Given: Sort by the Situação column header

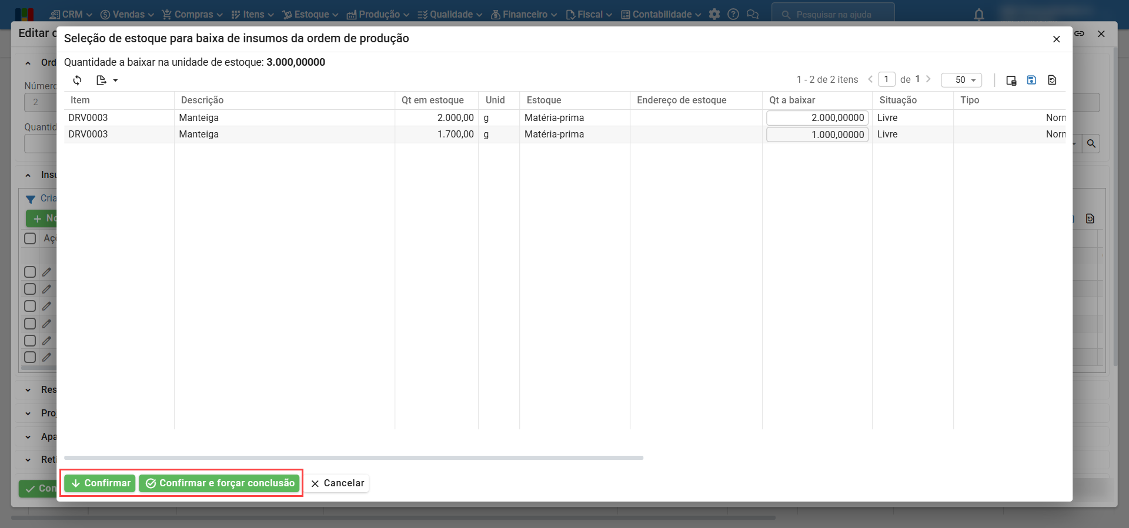Looking at the screenshot, I should (913, 100).
